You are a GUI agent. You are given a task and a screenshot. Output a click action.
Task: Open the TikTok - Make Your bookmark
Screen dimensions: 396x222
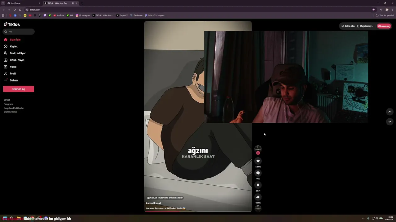103,15
